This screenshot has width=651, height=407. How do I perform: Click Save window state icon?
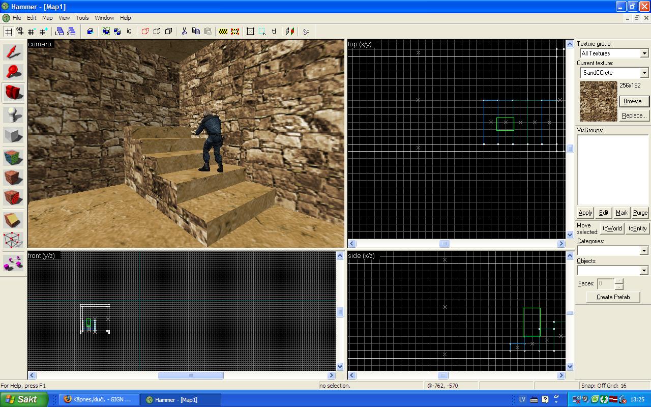(71, 31)
